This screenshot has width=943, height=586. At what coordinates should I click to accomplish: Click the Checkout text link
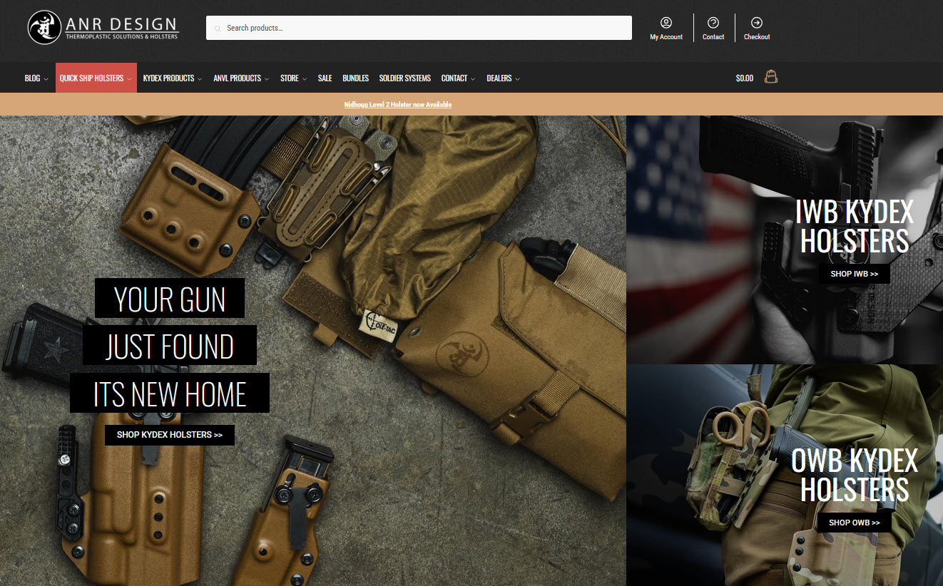pyautogui.click(x=757, y=37)
